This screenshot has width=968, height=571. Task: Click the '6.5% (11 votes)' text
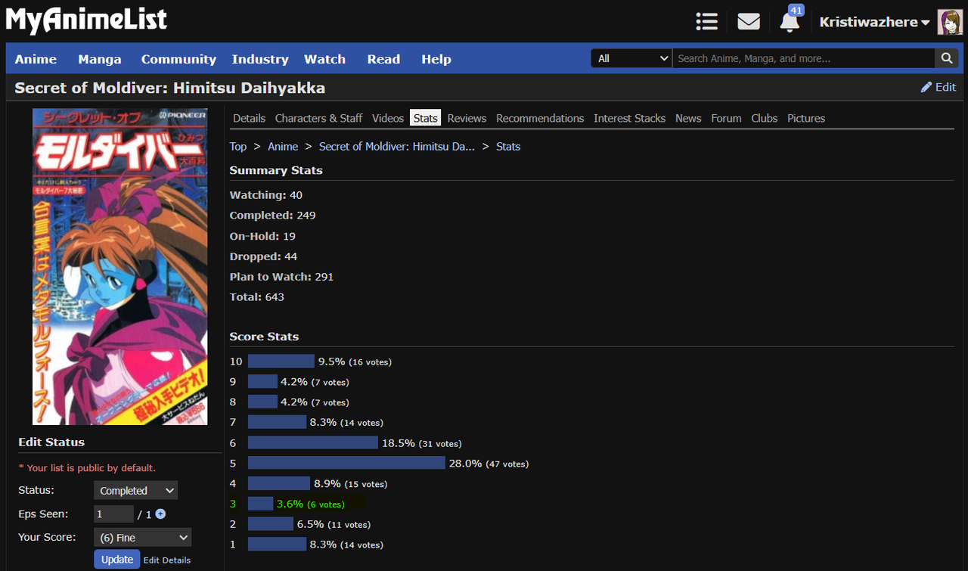point(334,524)
